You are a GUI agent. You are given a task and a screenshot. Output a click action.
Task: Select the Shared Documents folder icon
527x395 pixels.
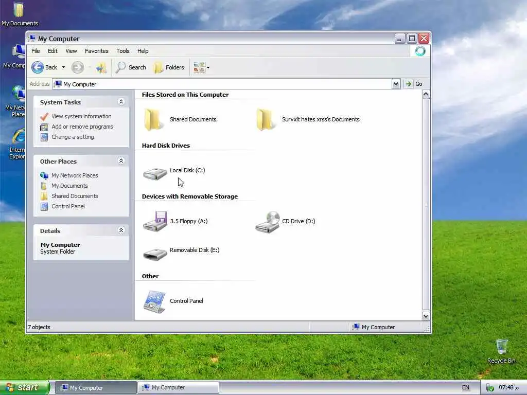tap(154, 119)
